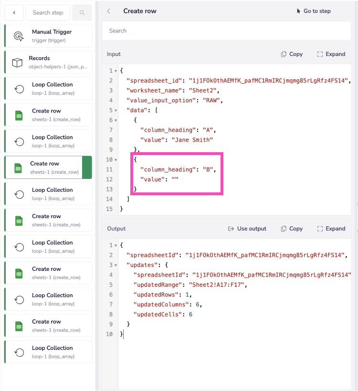Click the Input panel Copy icon
This screenshot has height=391, width=358.
point(284,54)
